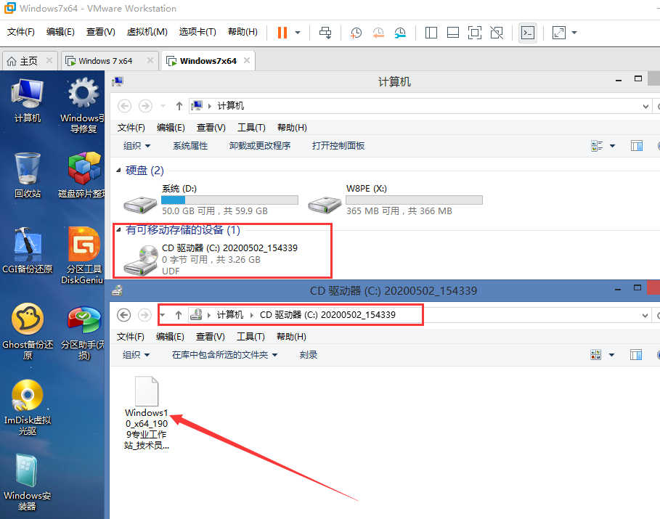Viewport: 660px width, 519px height.
Task: Toggle the VMware library sidebar panel icon
Action: (431, 33)
